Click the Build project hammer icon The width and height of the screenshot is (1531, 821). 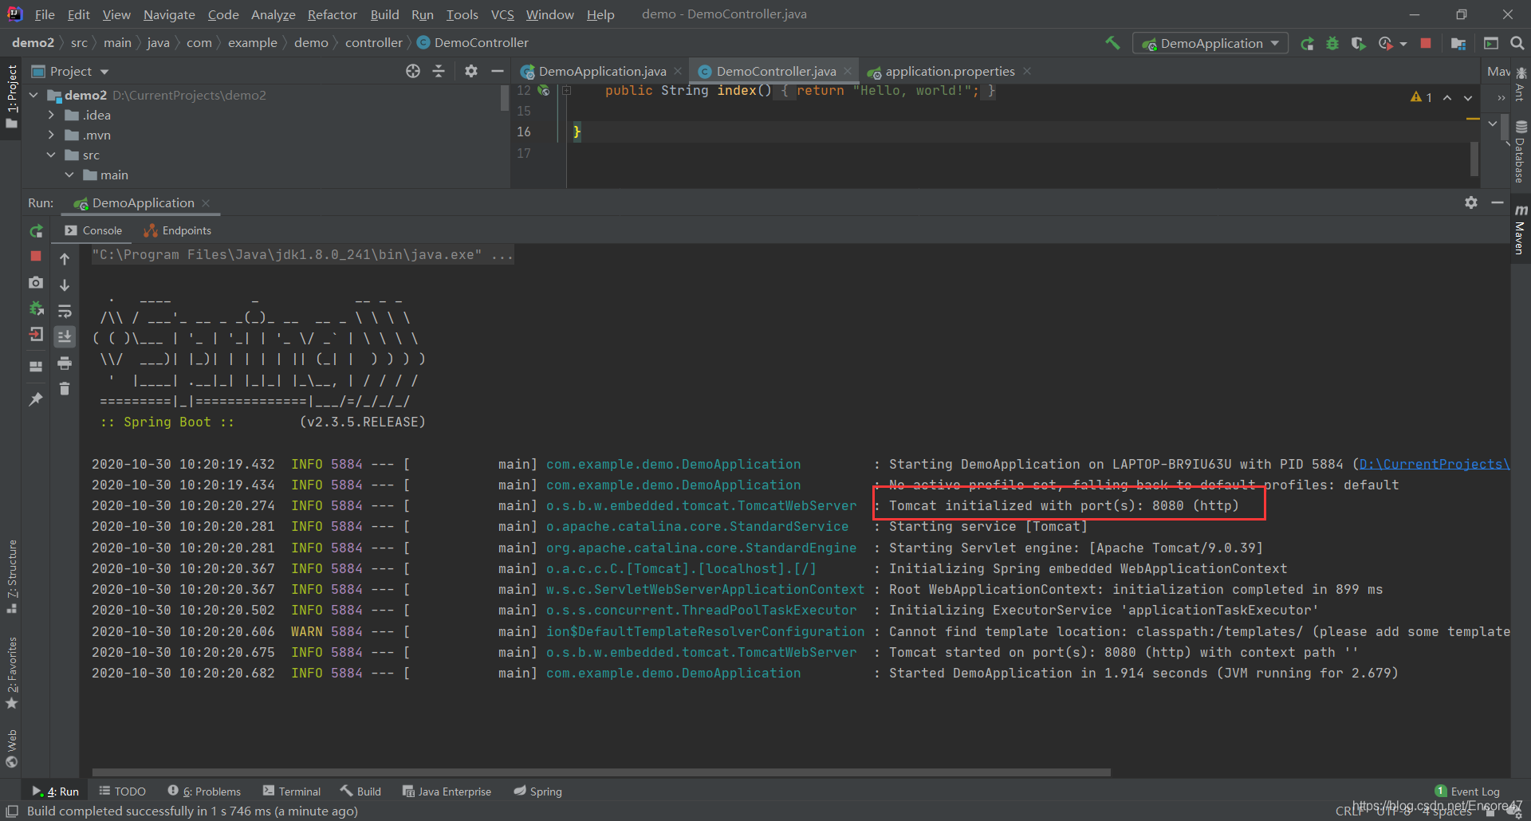pos(1112,43)
